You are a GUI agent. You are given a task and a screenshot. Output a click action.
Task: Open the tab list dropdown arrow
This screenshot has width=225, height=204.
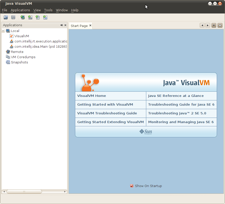[214, 25]
